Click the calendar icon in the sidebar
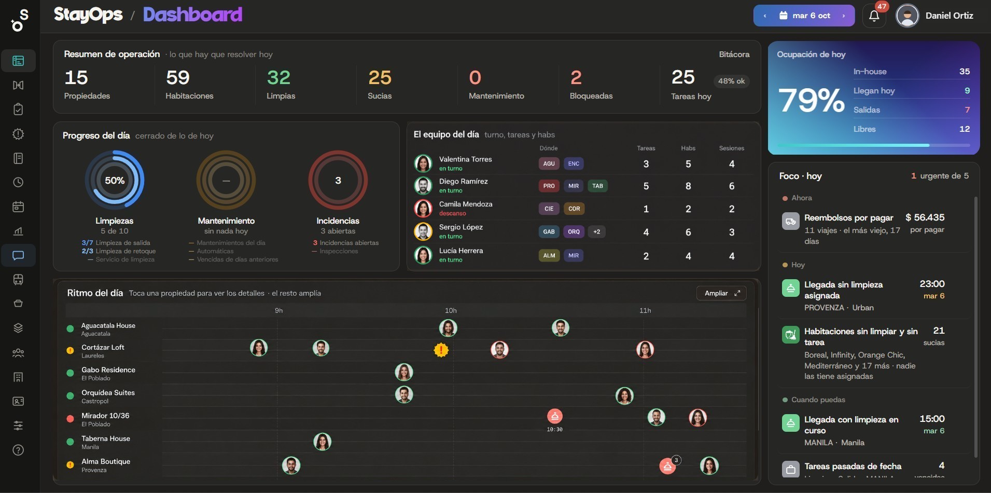Image resolution: width=991 pixels, height=493 pixels. coord(18,207)
